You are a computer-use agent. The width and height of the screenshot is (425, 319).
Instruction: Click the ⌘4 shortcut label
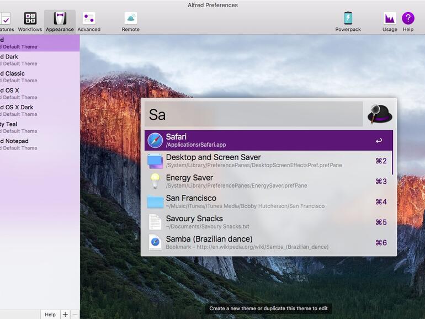pos(381,201)
